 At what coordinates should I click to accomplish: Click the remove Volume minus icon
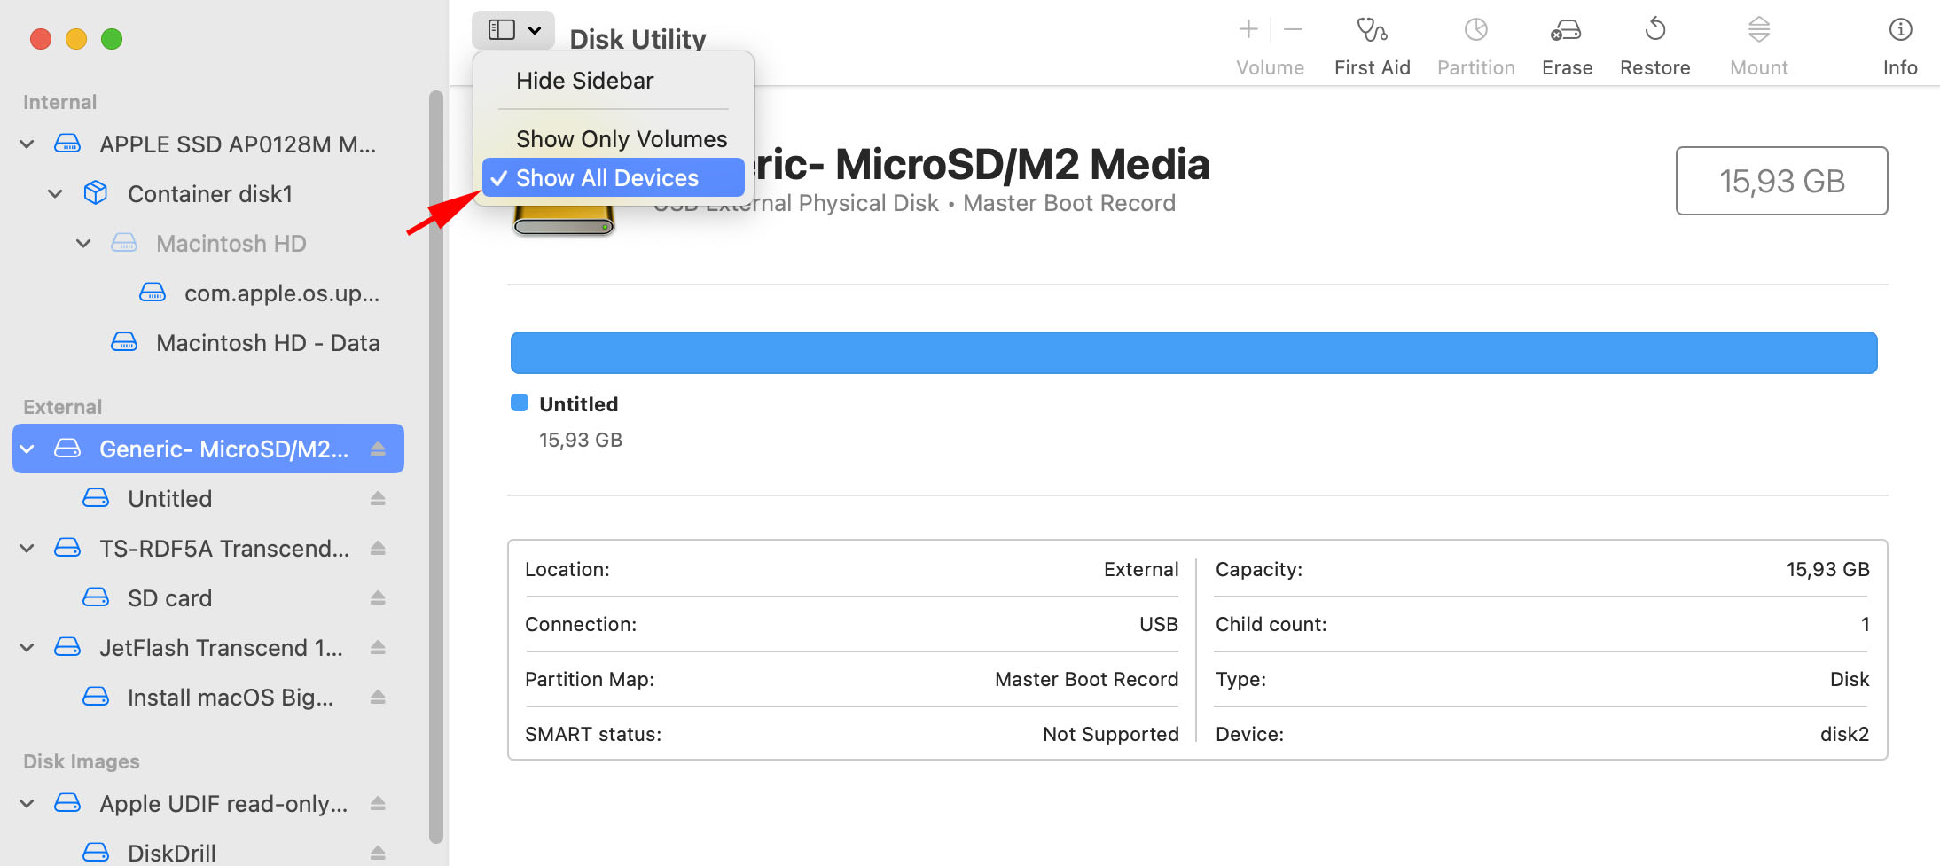point(1294,29)
